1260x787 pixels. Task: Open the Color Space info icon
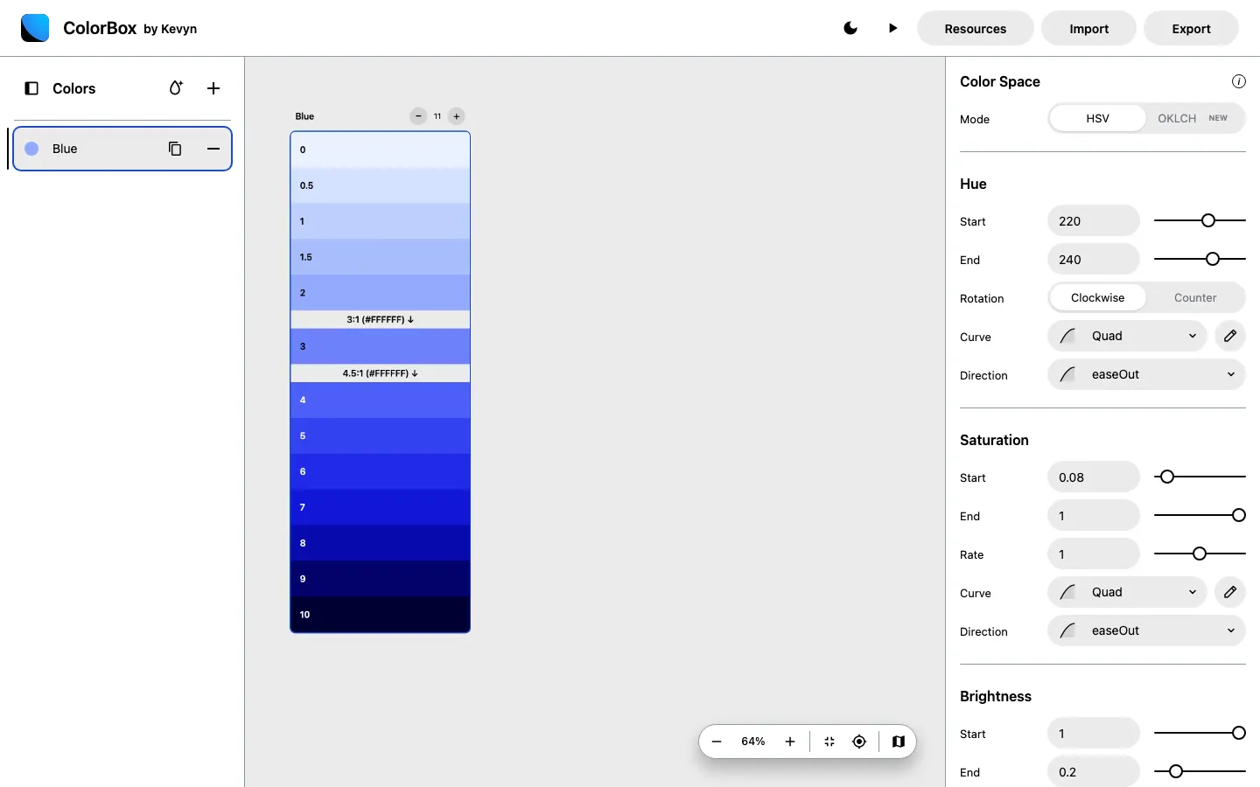point(1238,81)
